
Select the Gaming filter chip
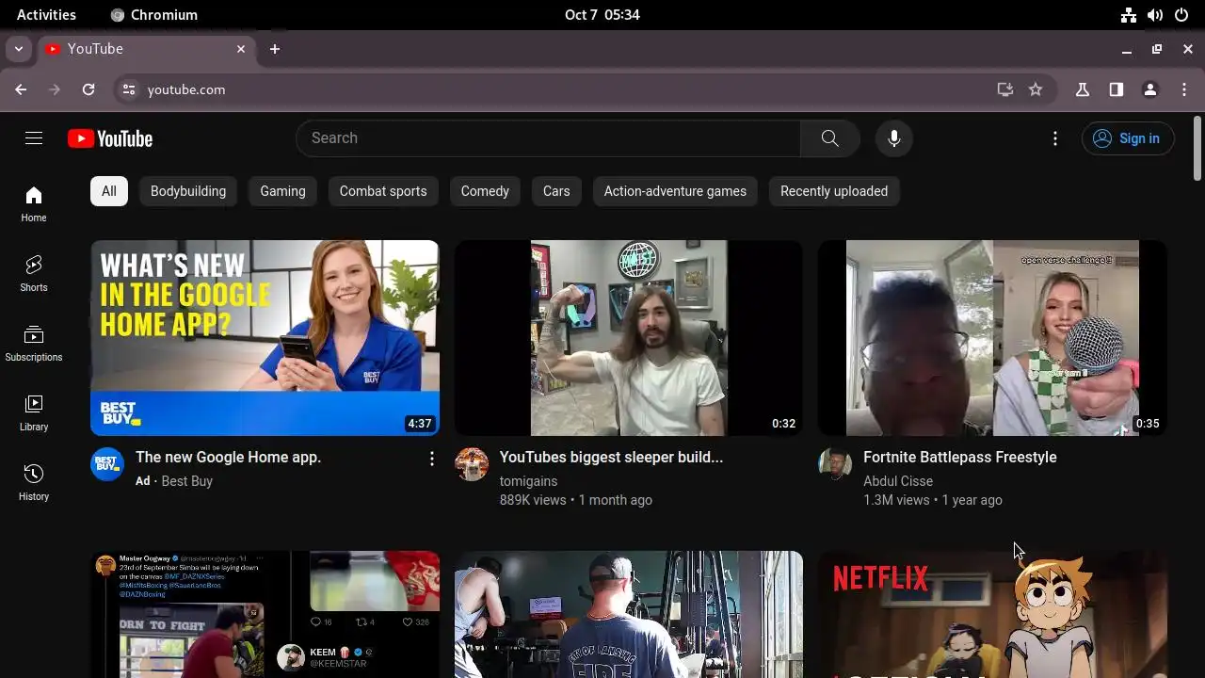(282, 191)
